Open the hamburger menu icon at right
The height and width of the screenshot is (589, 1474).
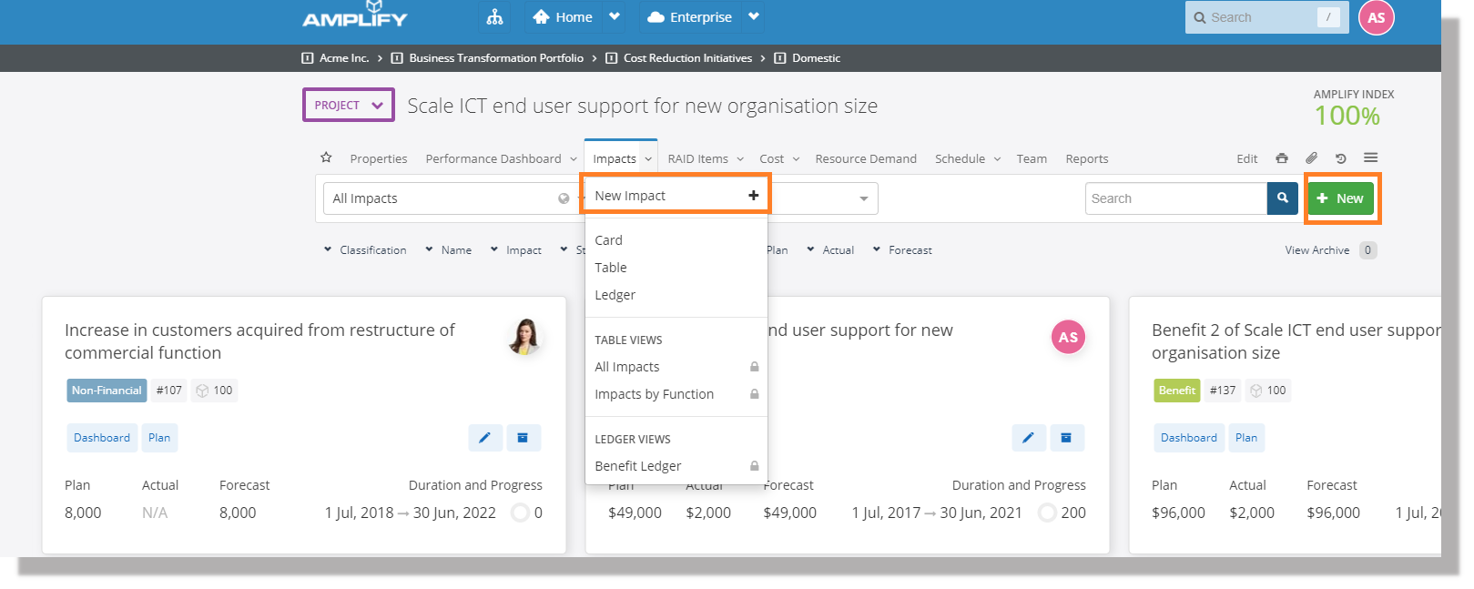(x=1370, y=157)
